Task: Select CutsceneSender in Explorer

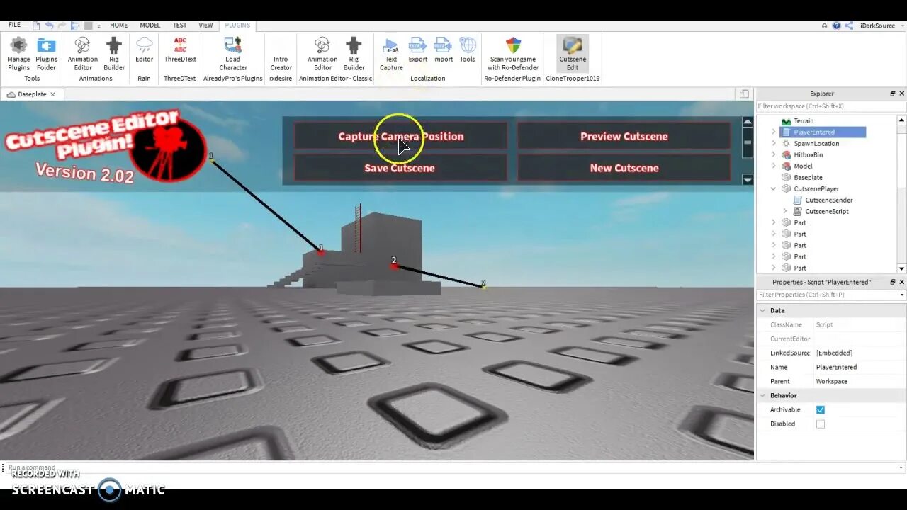Action: pyautogui.click(x=828, y=200)
